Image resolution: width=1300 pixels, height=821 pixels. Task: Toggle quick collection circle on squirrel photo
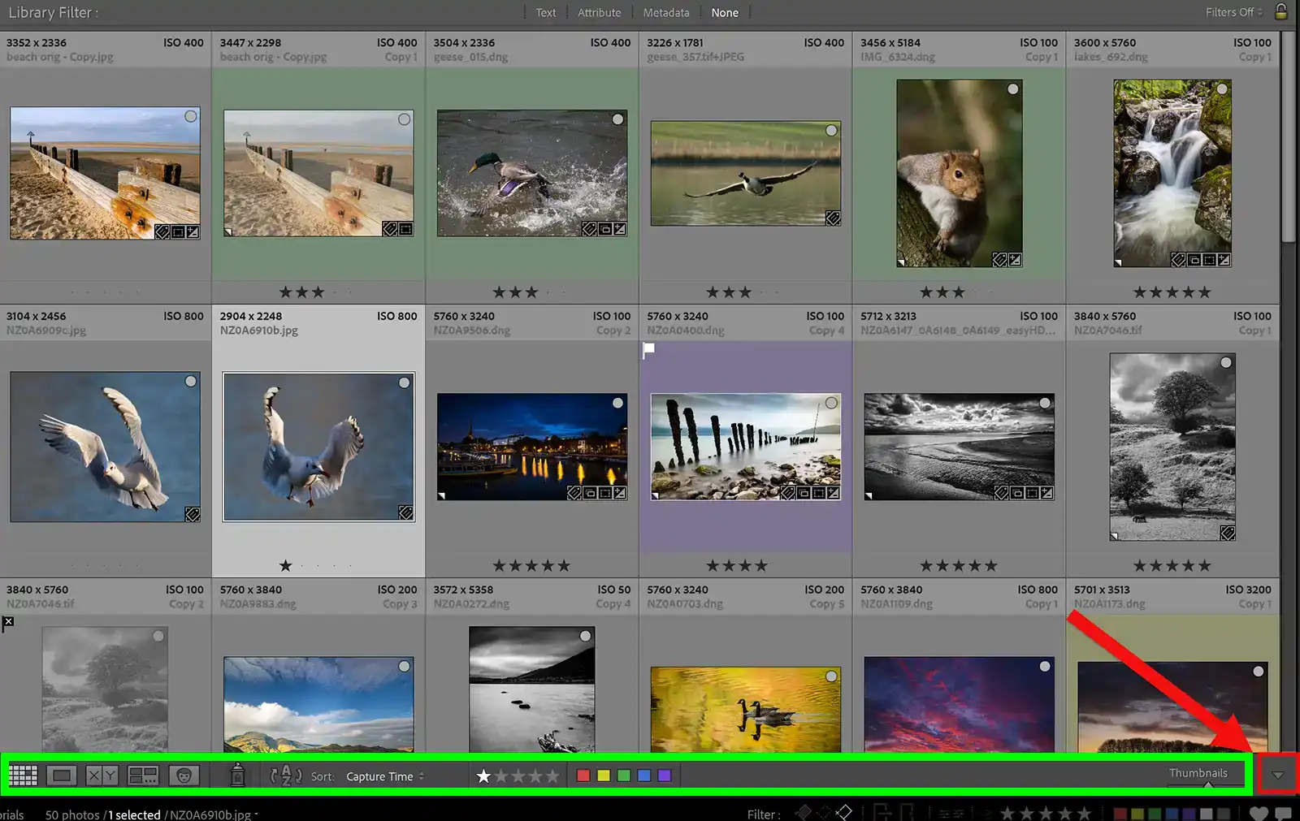[1012, 89]
